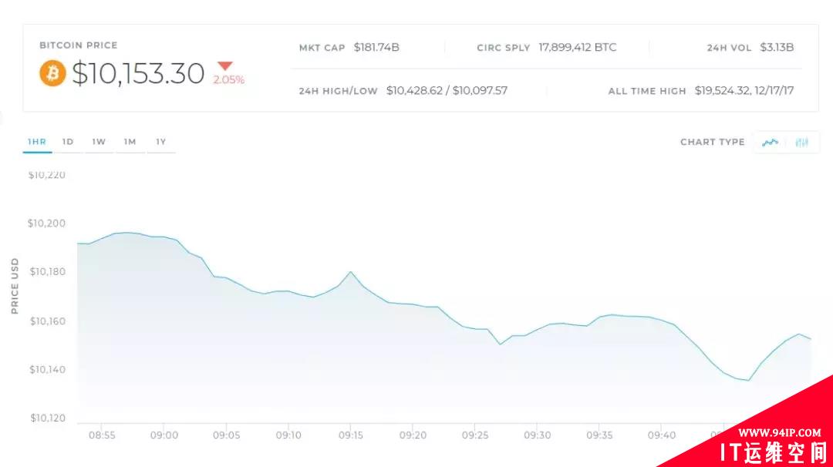Click the 09:20 x-axis time label

[x=413, y=435]
